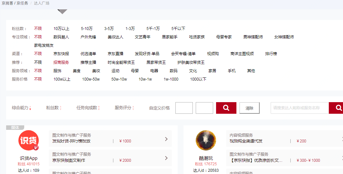This screenshot has width=343, height=174.
Task: Open the 发现好货-排行榜投放 service arrow
Action: [166, 139]
